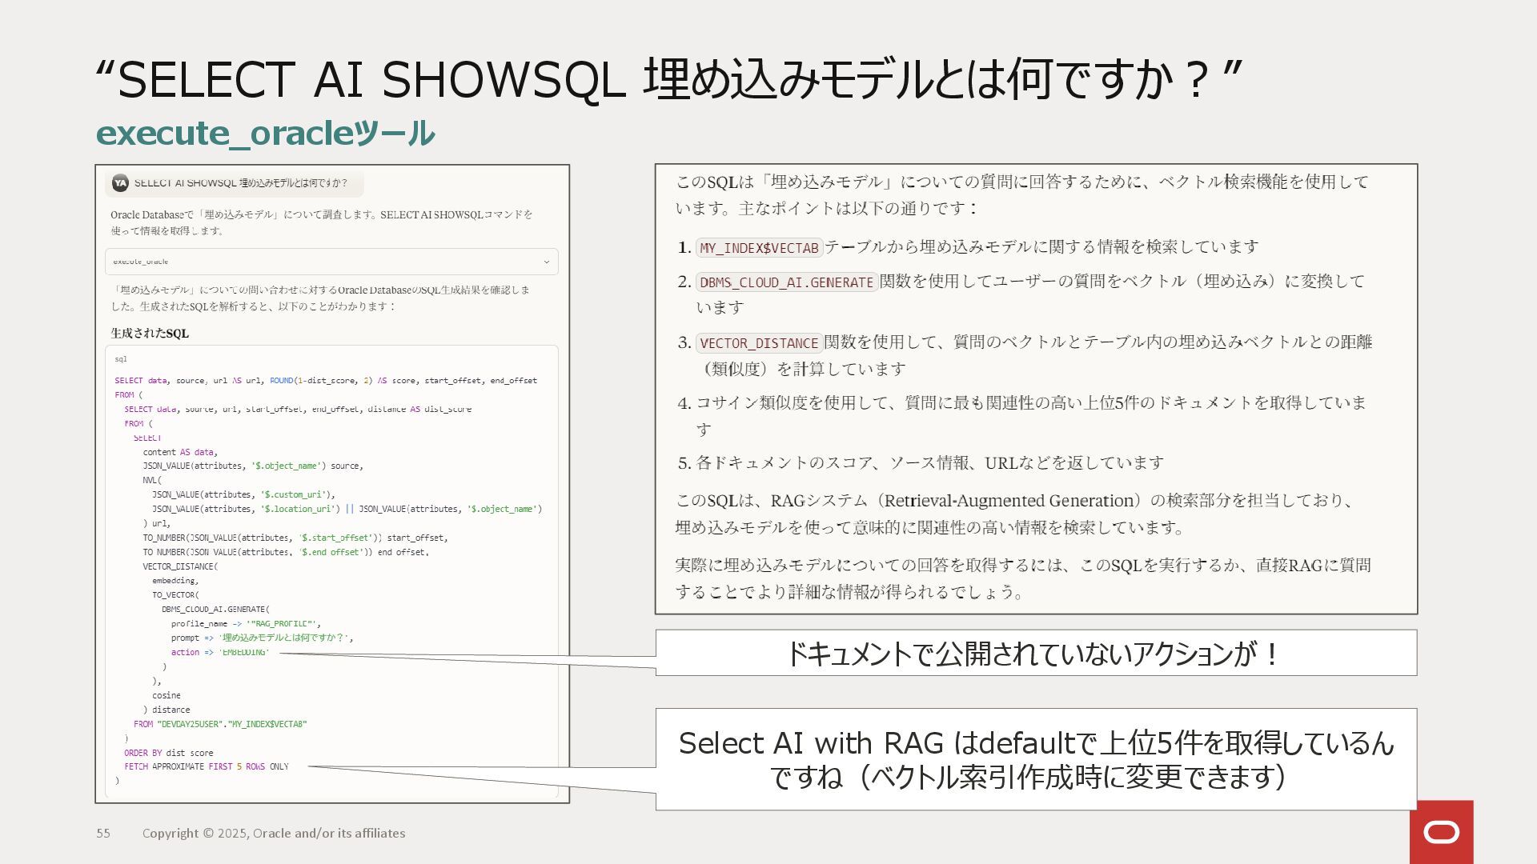Click the execute_oracleツール subtitle
The width and height of the screenshot is (1537, 864).
click(265, 133)
